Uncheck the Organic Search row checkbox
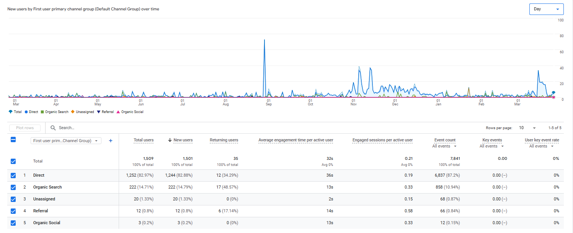 (x=13, y=187)
